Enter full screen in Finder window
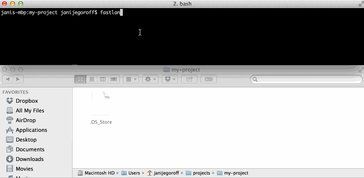The image size is (364, 178). pos(361,70)
